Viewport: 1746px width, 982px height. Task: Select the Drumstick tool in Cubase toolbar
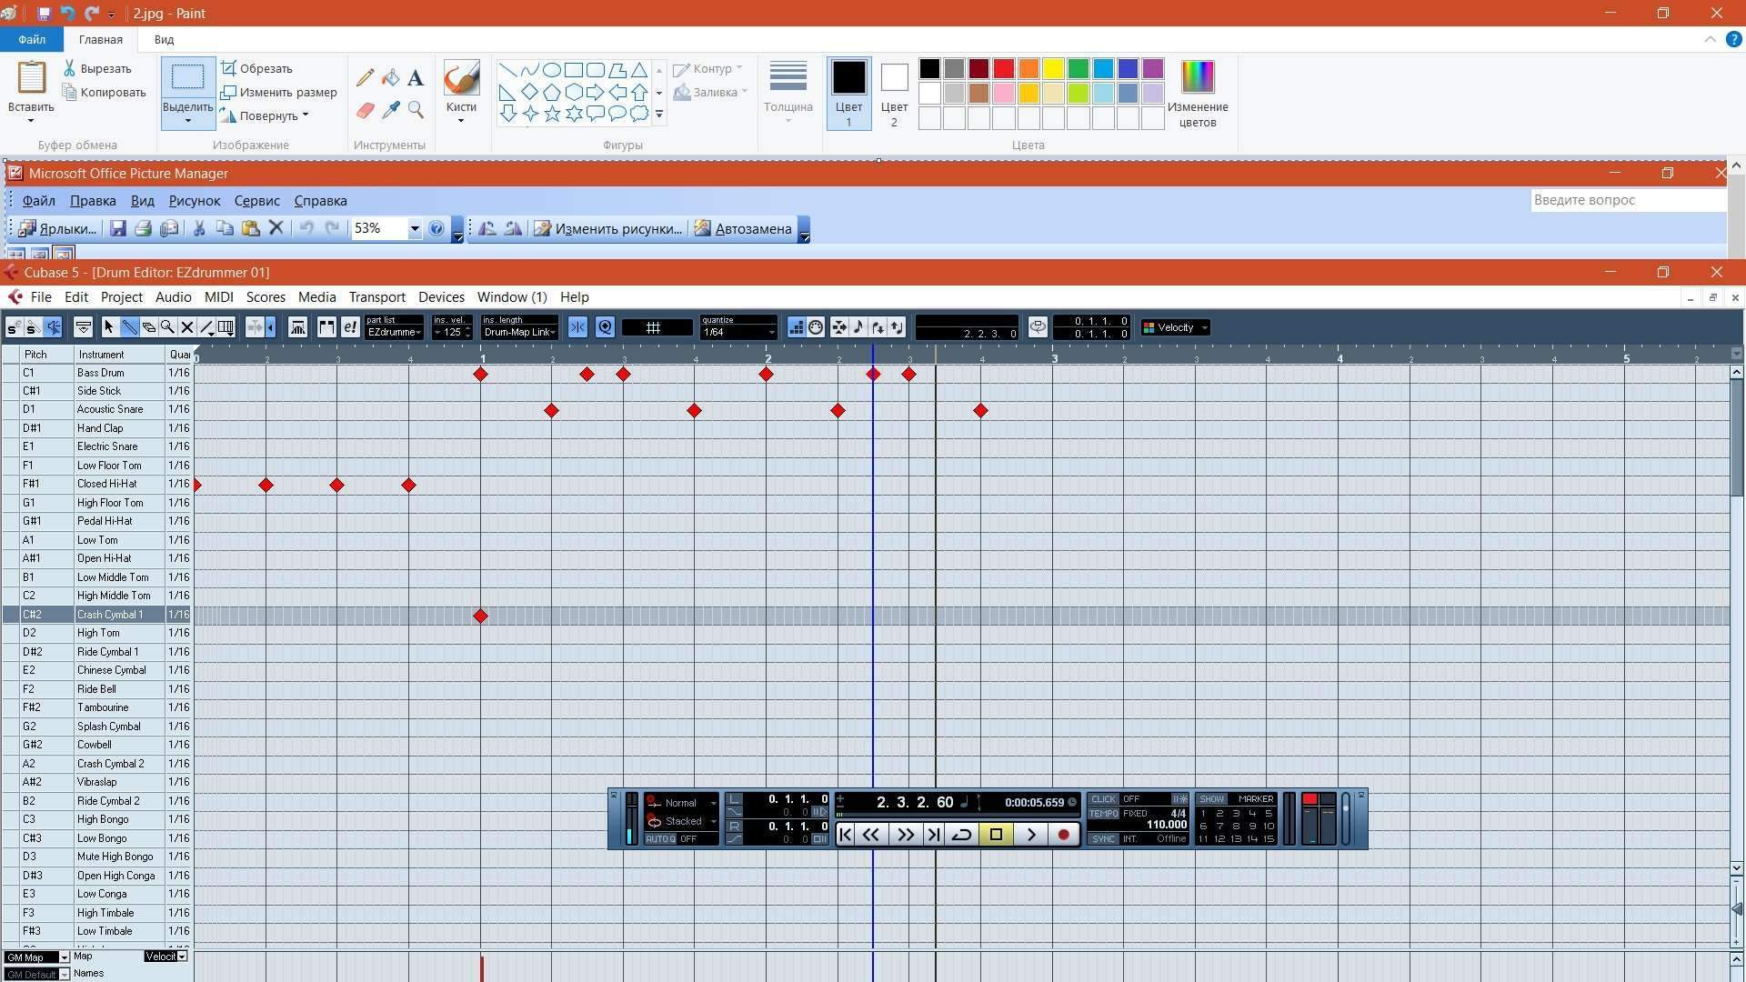[129, 327]
